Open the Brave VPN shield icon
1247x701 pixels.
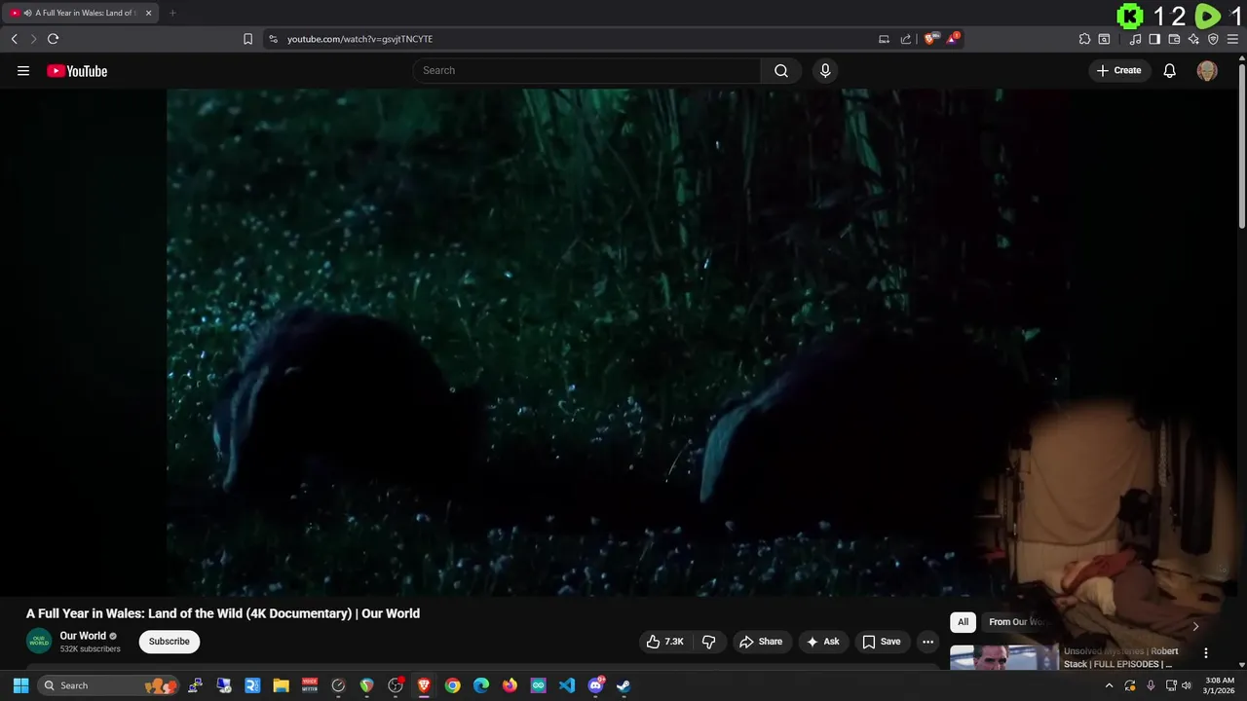point(1213,39)
